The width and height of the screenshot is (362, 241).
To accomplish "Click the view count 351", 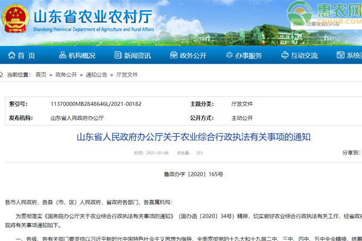I will coord(200,153).
